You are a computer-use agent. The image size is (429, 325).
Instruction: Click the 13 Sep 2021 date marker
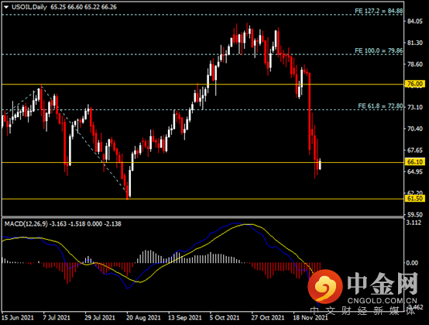click(184, 317)
